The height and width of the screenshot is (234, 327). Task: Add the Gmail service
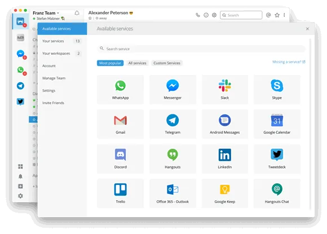pyautogui.click(x=120, y=124)
